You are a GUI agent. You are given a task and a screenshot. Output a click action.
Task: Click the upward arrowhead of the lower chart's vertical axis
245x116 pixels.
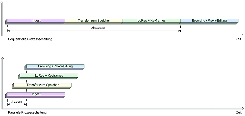pyautogui.click(x=2, y=59)
